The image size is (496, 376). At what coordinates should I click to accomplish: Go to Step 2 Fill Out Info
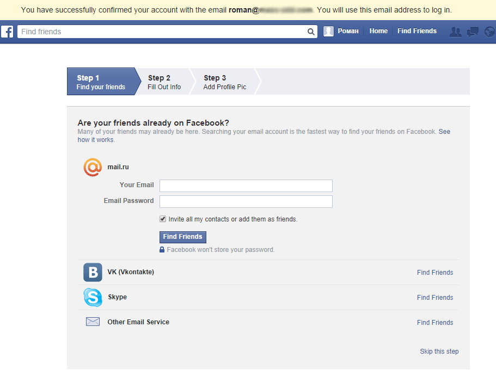click(164, 82)
